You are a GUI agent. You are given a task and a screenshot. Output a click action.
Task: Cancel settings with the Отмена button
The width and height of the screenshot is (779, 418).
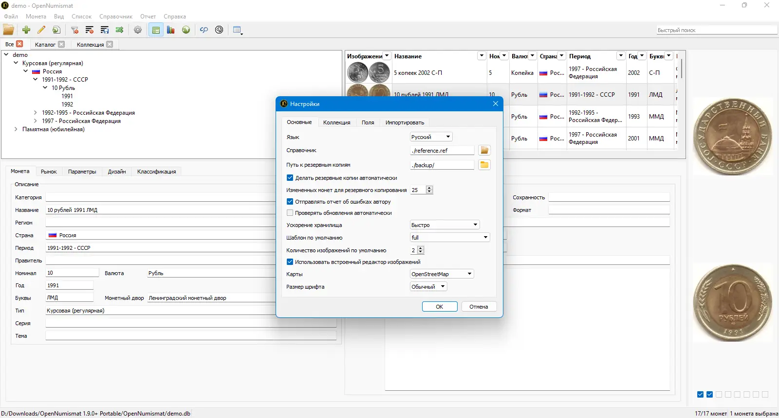point(479,307)
